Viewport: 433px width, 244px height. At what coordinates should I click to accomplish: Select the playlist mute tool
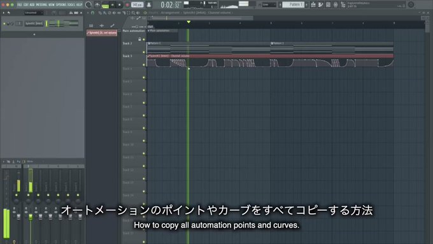tap(114, 13)
